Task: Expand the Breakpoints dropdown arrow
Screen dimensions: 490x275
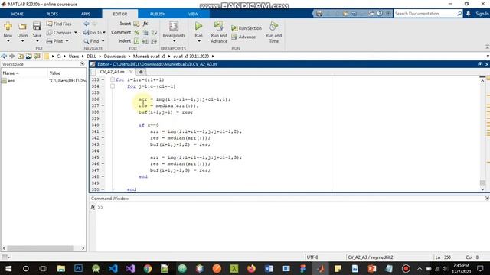Action: [x=174, y=41]
